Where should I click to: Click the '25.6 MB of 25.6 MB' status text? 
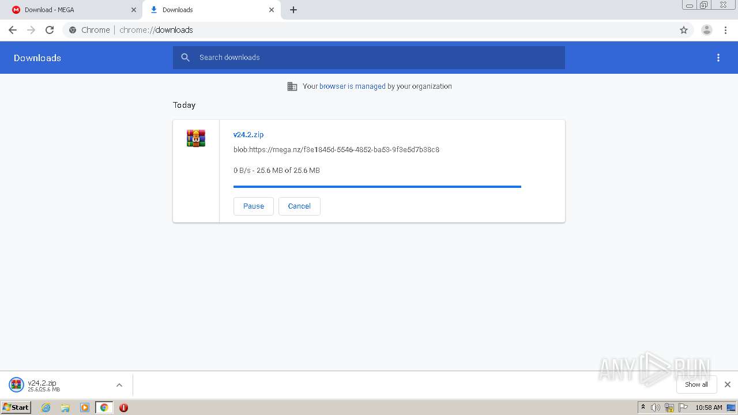click(x=288, y=171)
